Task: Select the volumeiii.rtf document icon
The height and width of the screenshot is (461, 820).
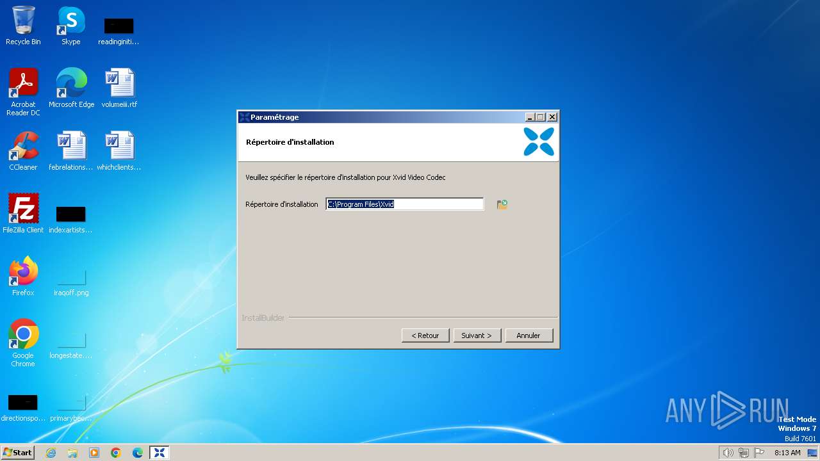Action: point(119,88)
